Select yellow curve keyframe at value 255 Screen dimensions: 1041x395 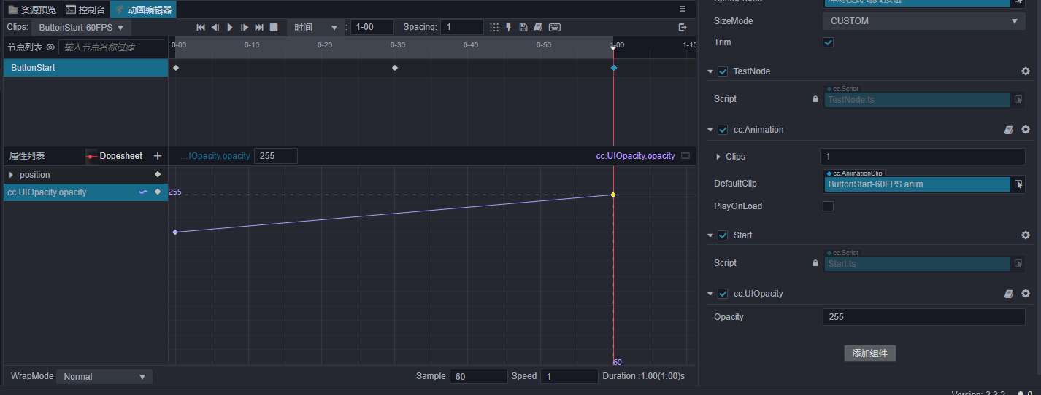point(613,195)
